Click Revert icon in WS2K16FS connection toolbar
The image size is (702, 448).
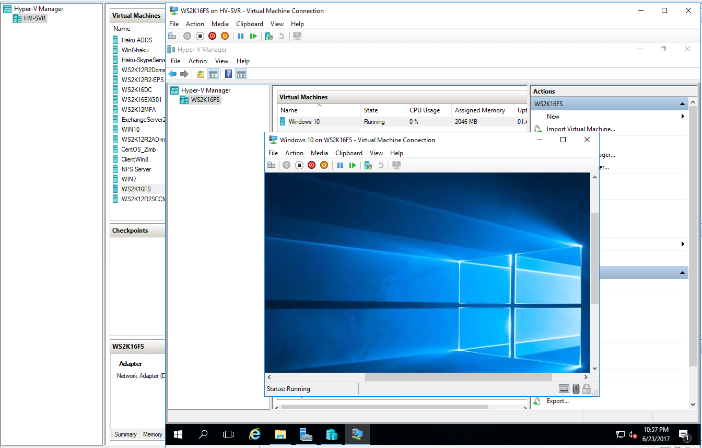(282, 36)
